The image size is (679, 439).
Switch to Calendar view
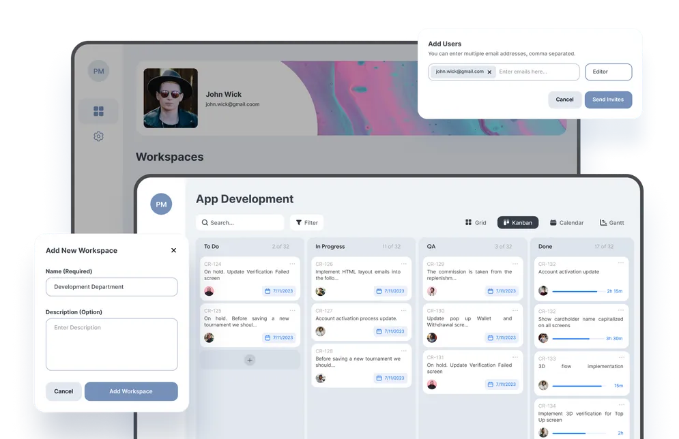pyautogui.click(x=566, y=222)
